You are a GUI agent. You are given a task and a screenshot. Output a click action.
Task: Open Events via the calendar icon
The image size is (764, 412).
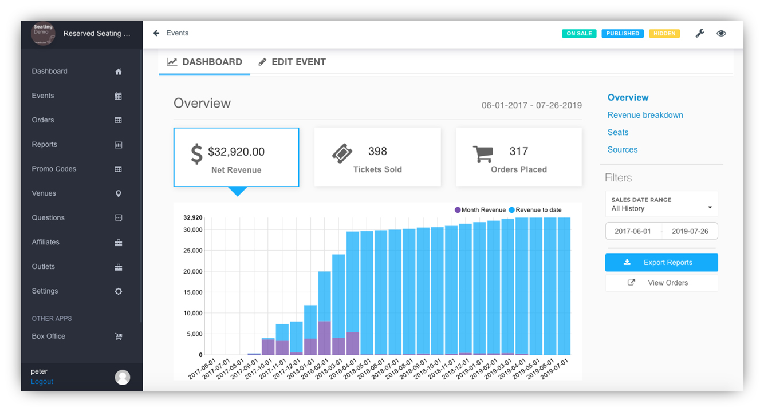tap(118, 96)
